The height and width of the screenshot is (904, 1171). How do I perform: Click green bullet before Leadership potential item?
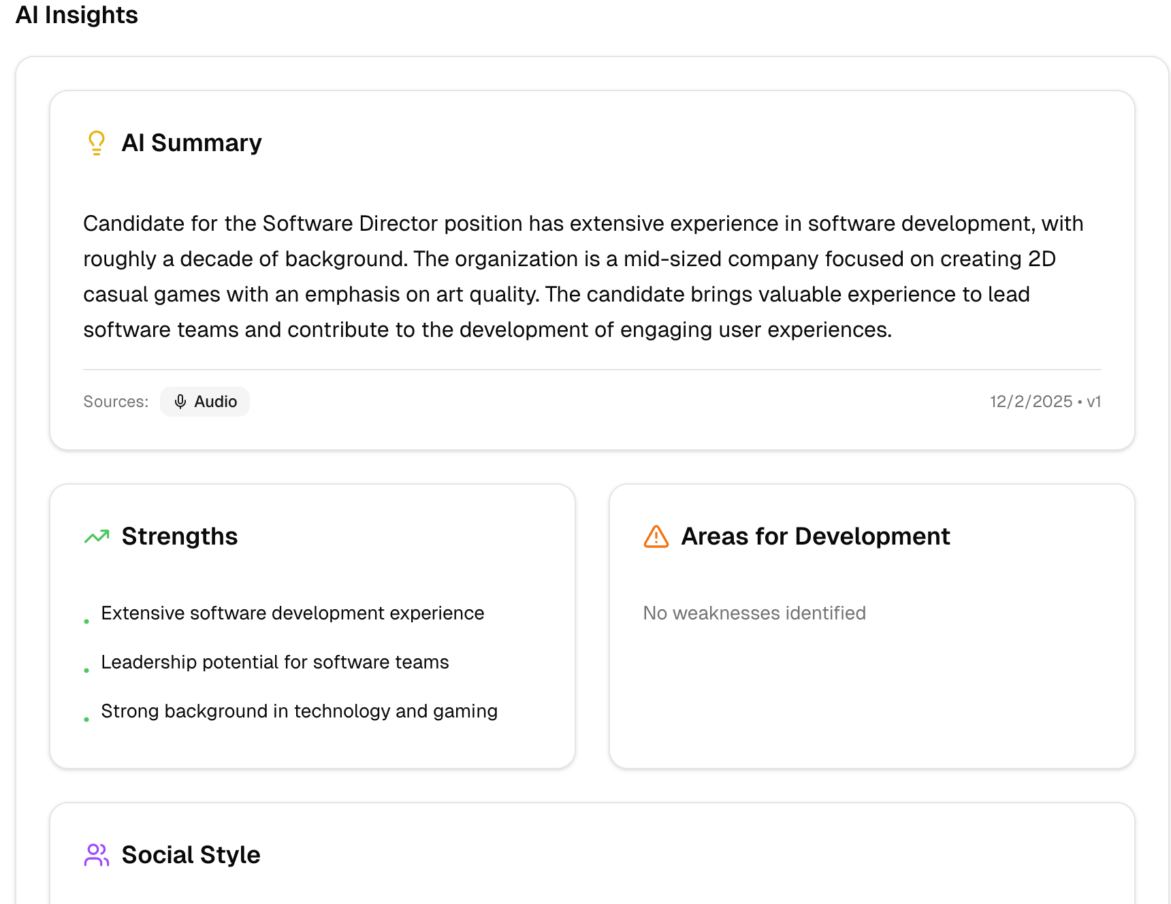pos(86,670)
